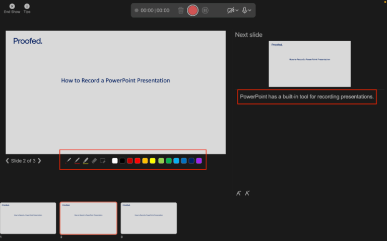Start recording with the red record button
The width and height of the screenshot is (387, 241).
[192, 11]
